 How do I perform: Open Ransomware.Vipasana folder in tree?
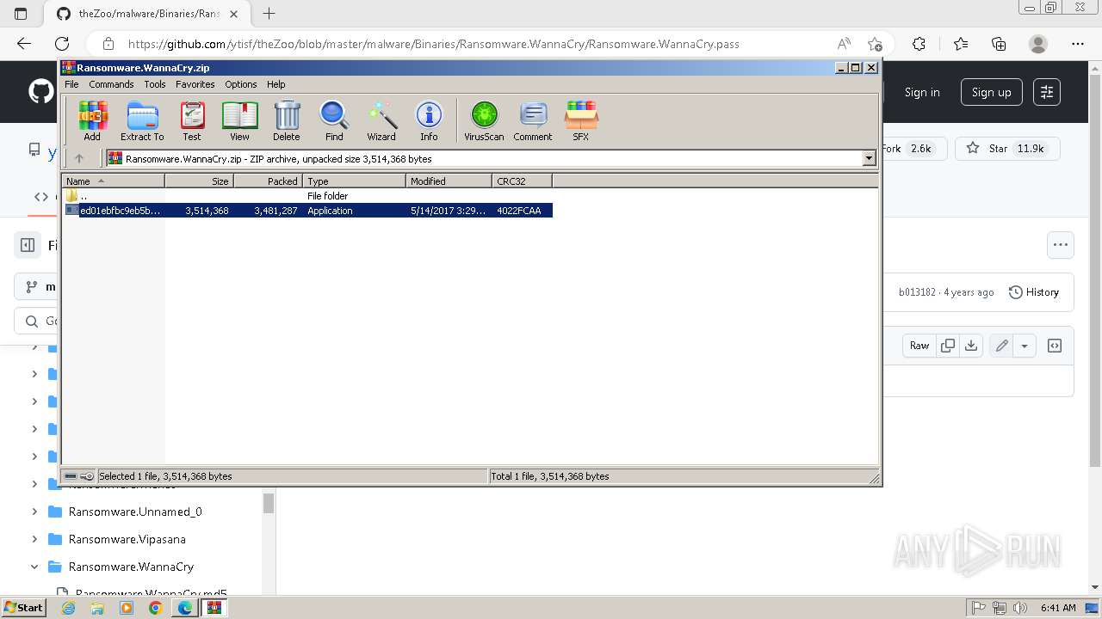coord(127,539)
